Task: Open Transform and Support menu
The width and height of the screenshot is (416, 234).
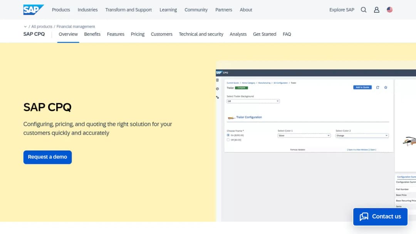Action: click(x=128, y=10)
